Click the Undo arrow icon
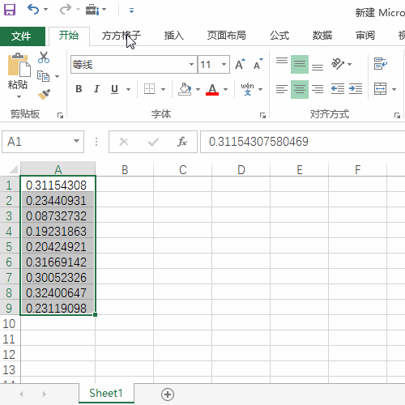405x405 pixels. 33,10
